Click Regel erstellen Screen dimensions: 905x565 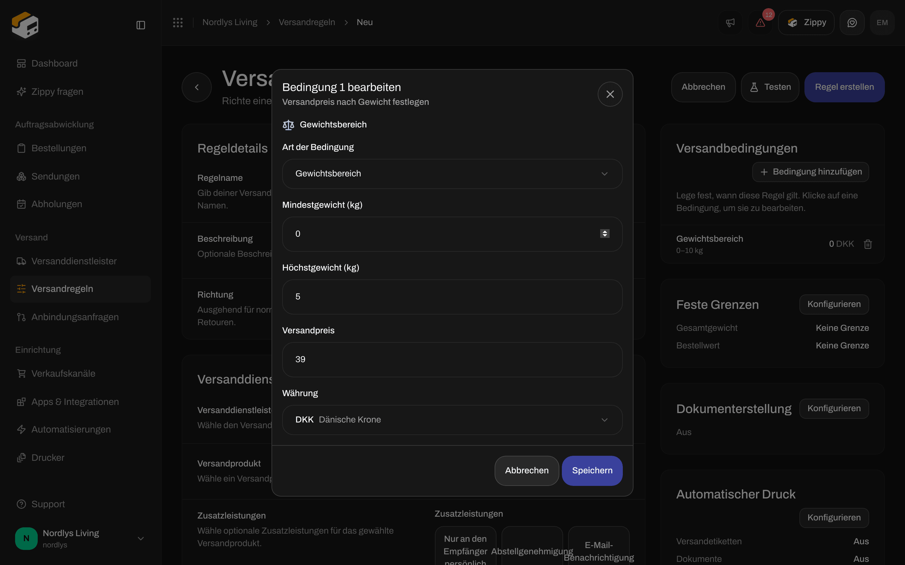(x=844, y=87)
